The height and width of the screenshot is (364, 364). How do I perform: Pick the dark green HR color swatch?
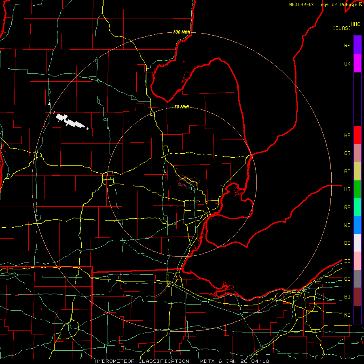point(357,189)
